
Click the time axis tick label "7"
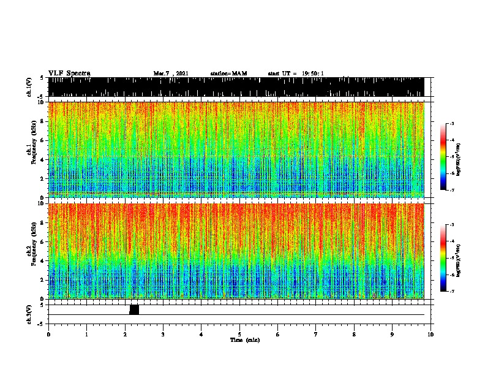click(x=316, y=334)
